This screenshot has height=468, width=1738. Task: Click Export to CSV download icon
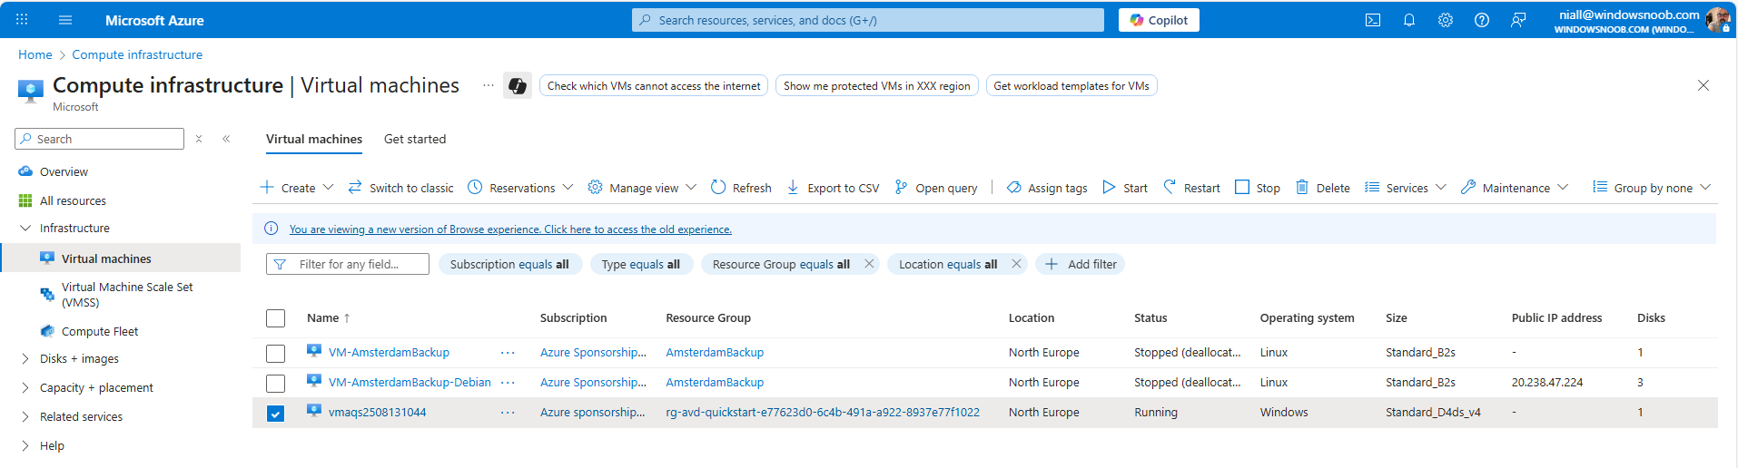(x=793, y=188)
